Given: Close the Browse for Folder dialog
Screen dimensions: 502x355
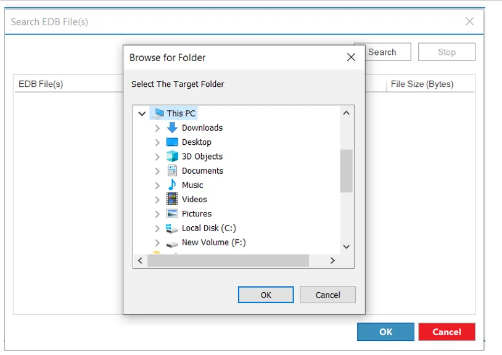Looking at the screenshot, I should pyautogui.click(x=351, y=57).
